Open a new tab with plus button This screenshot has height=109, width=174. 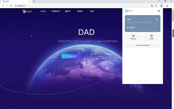pyautogui.click(x=34, y=1)
